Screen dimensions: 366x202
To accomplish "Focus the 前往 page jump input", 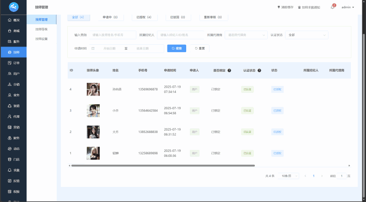I will click(x=342, y=176).
